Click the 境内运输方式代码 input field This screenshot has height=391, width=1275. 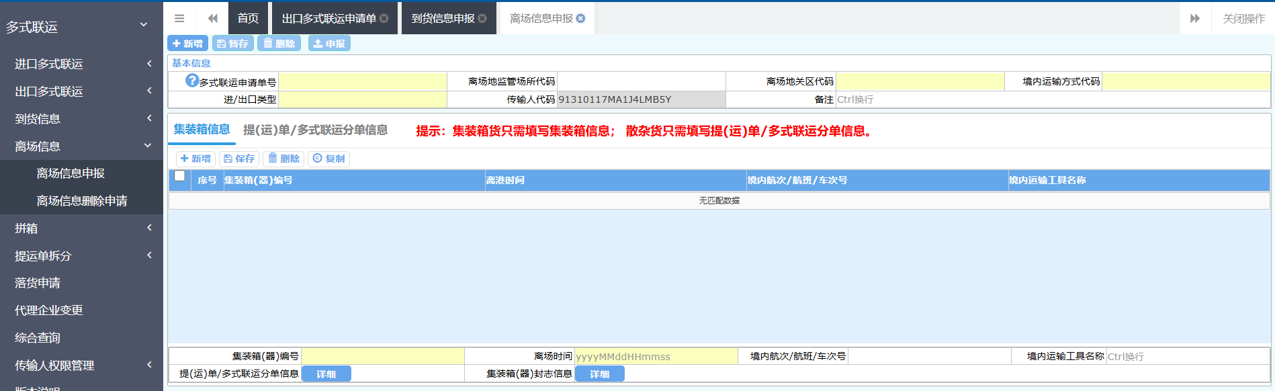pos(1186,81)
